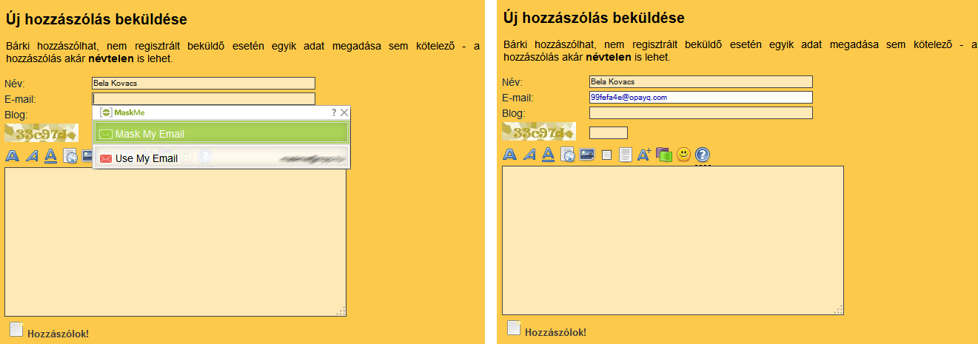Choose Use My Email option in MaskMe

pyautogui.click(x=221, y=158)
